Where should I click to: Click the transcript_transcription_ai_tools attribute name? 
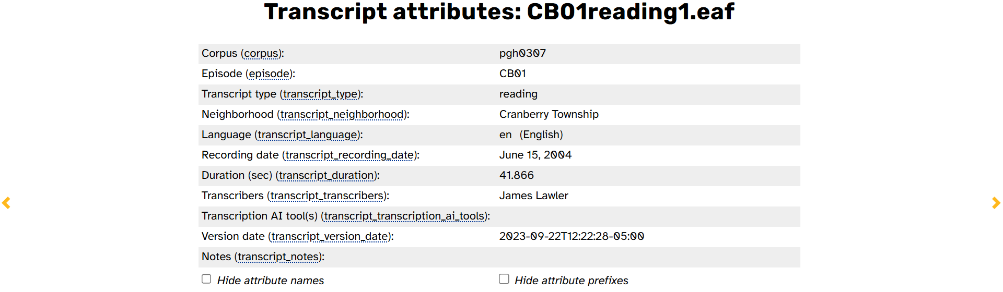click(x=404, y=216)
